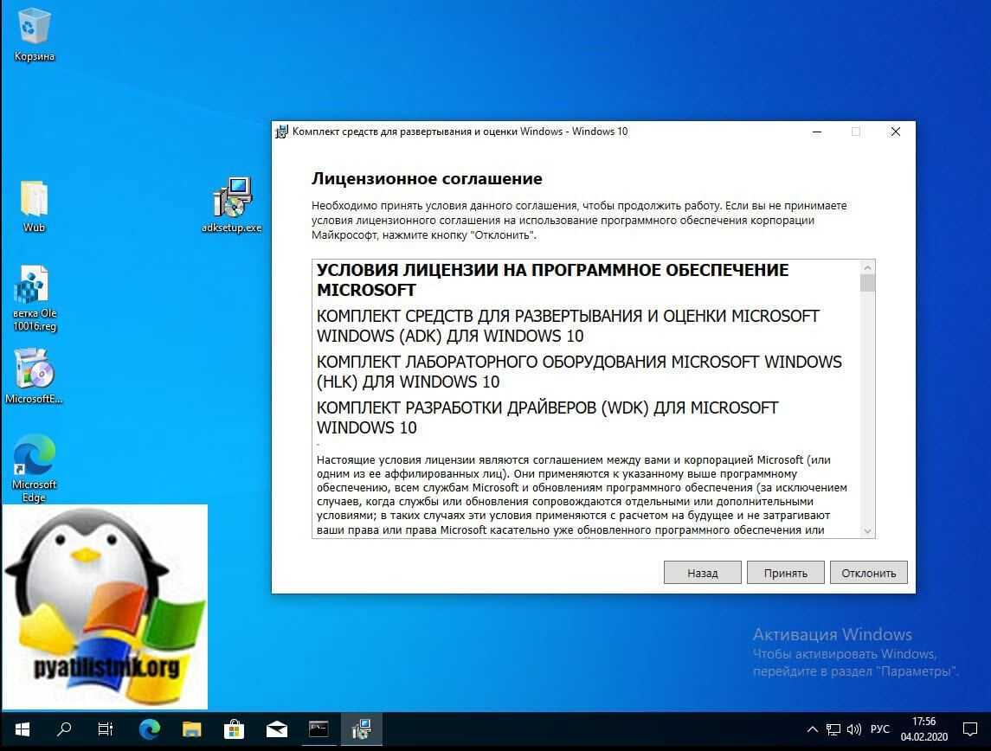The image size is (991, 751).
Task: Click the license scrollbar thumb
Action: [x=868, y=283]
